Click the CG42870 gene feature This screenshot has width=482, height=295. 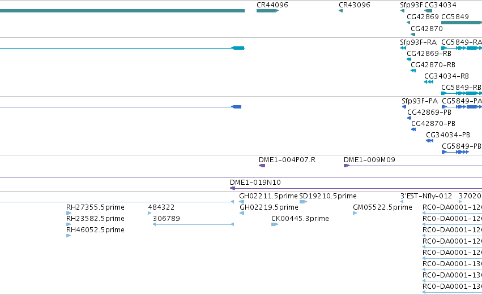tap(413, 34)
